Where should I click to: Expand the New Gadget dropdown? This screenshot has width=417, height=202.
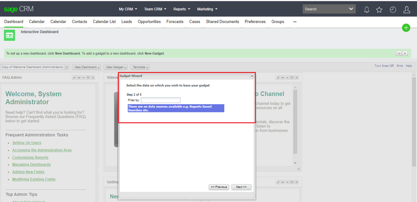point(115,67)
